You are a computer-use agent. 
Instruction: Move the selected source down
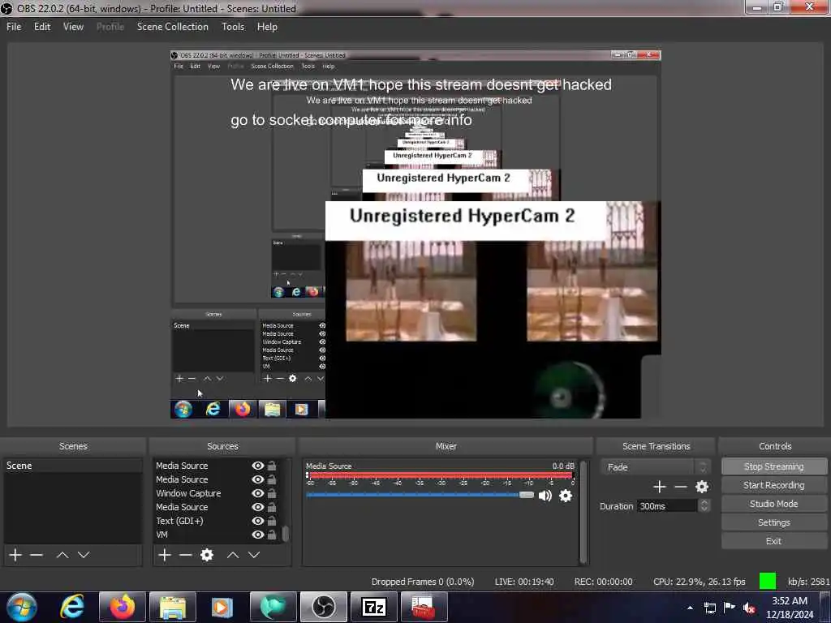(x=254, y=555)
